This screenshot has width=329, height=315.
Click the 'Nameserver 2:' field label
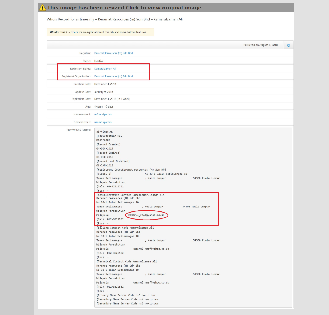[x=82, y=122]
